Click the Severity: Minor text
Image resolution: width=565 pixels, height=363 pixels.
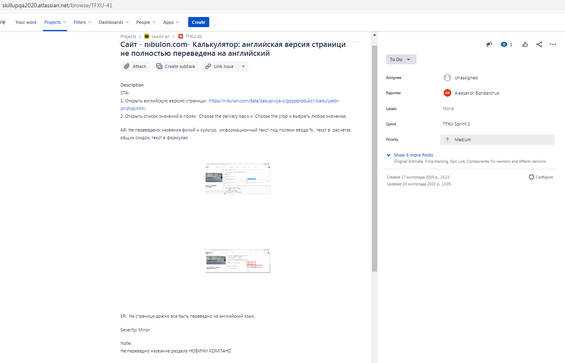pos(135,330)
